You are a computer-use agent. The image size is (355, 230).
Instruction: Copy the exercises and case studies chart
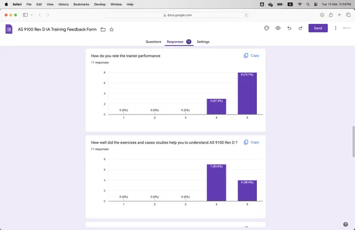click(252, 142)
